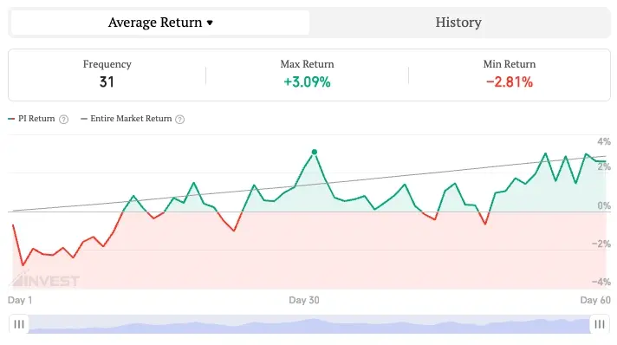The image size is (617, 345).
Task: Click the Min Return −2.81% value
Action: point(510,82)
